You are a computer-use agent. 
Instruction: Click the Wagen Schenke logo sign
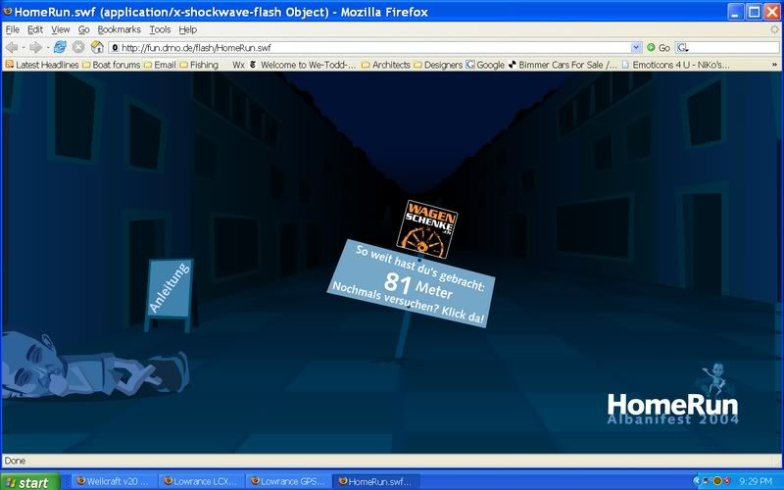coord(427,229)
